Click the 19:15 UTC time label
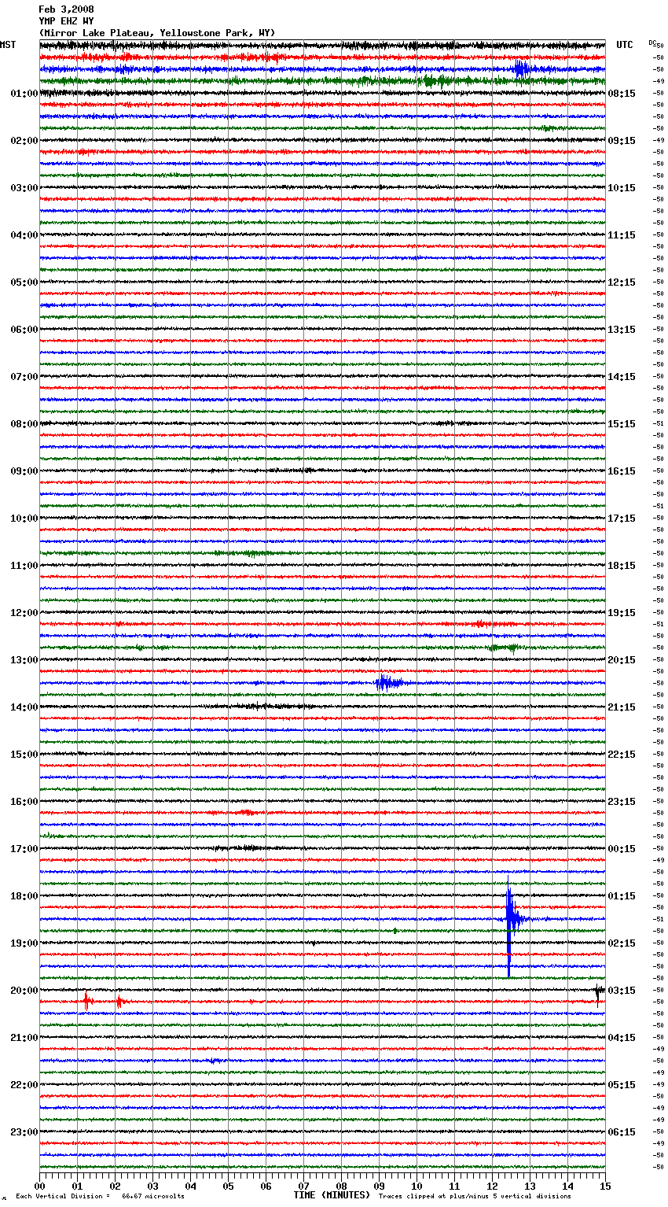668x1207 pixels. coord(622,613)
